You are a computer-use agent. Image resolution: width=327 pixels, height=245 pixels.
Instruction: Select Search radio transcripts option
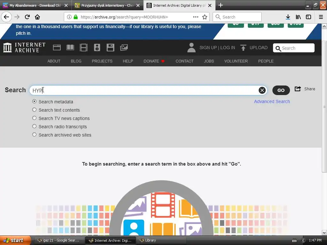tap(34, 126)
